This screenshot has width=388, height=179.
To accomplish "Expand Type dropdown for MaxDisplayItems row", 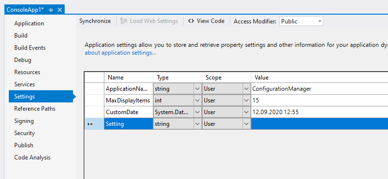I will tap(197, 100).
